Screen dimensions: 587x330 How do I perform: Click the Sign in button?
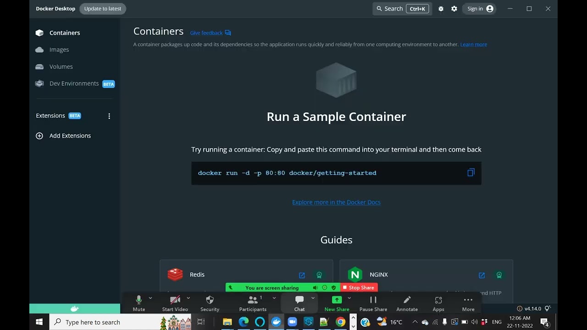[480, 9]
